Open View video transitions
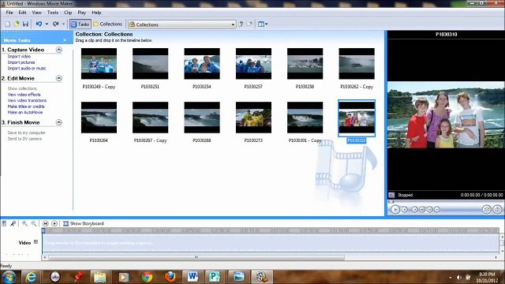The image size is (505, 284). [27, 100]
